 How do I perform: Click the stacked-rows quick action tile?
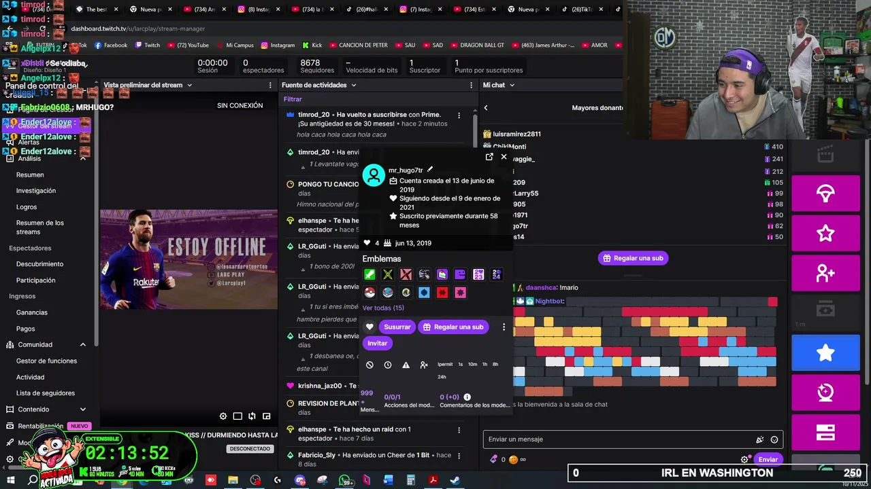(825, 431)
